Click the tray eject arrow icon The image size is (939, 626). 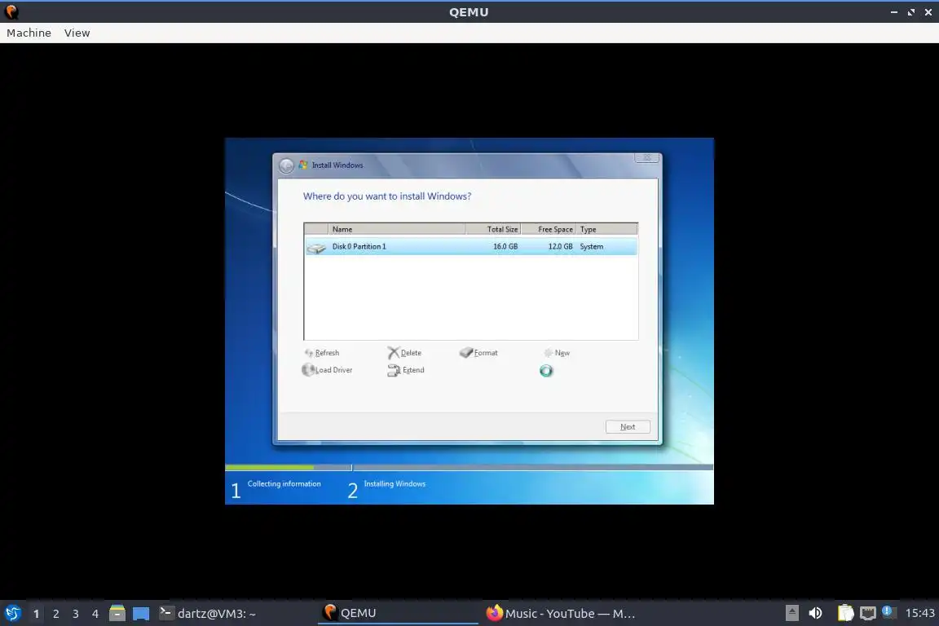pos(791,613)
